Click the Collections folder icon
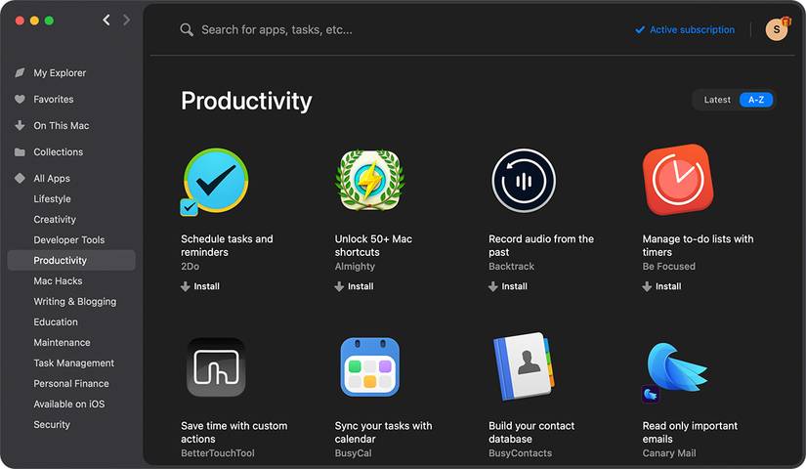The image size is (806, 469). 20,152
